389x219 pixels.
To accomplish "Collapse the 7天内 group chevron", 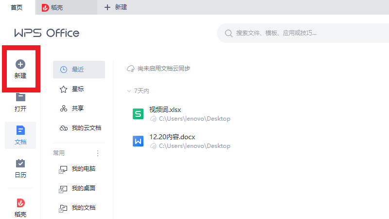I will click(x=129, y=91).
